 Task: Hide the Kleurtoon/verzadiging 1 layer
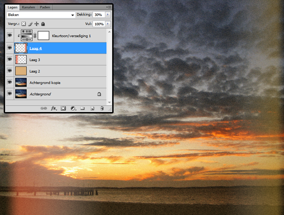(x=10, y=35)
